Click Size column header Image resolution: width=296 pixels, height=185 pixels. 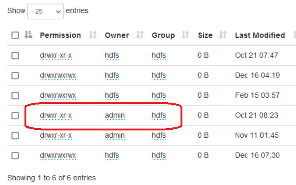[x=205, y=35]
